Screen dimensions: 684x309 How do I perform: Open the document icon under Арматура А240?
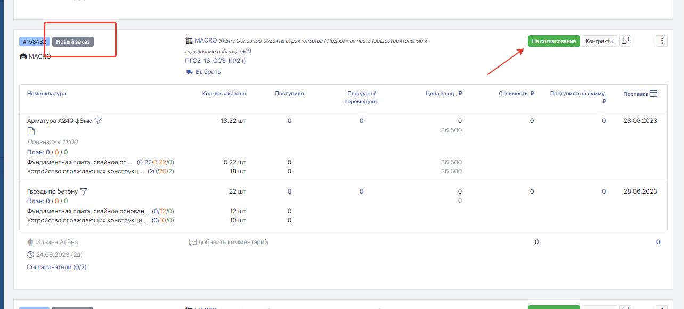tap(31, 131)
